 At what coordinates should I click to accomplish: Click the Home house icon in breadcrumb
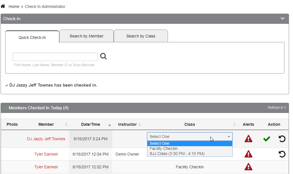(x=3, y=6)
